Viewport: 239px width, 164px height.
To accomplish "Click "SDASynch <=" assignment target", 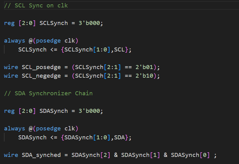I will click(38, 137).
